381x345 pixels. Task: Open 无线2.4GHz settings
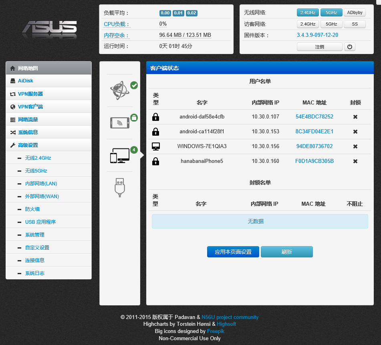(x=48, y=158)
